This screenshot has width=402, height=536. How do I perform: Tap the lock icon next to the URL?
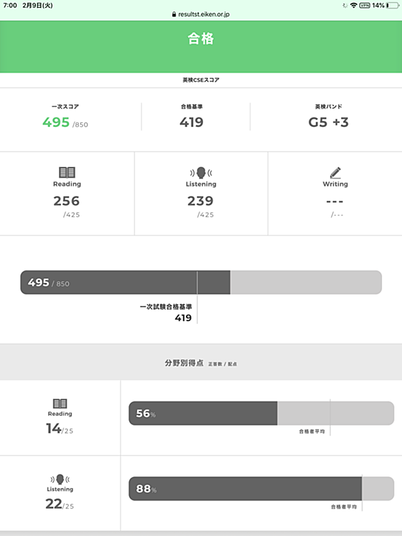pos(174,14)
